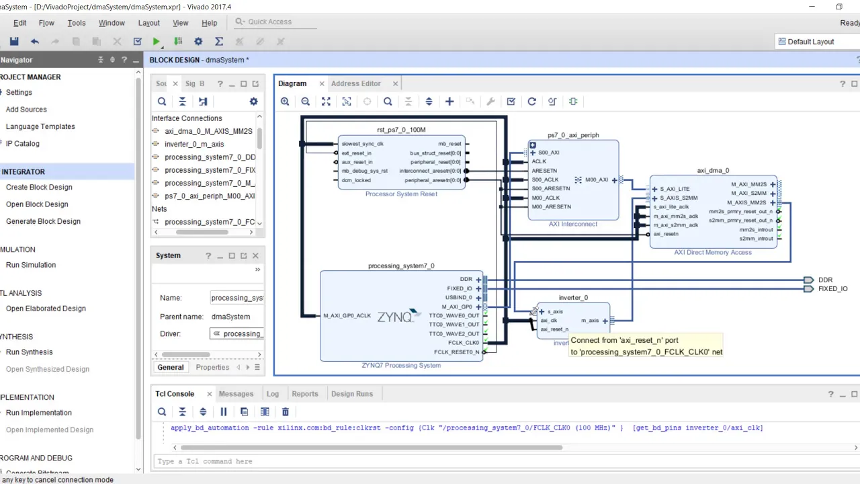Open help for the Flow Navigator

pyautogui.click(x=124, y=60)
